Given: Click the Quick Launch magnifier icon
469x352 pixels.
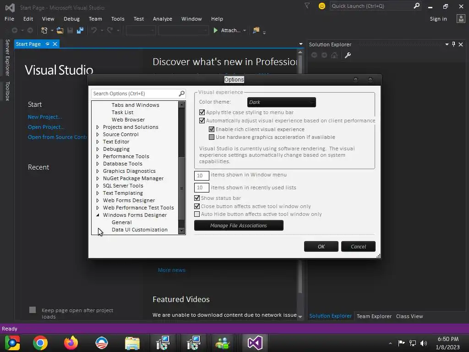Looking at the screenshot, I should (416, 5).
